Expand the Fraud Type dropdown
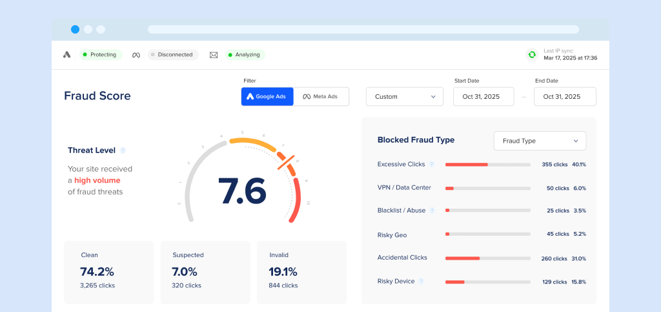Screen dimensions: 661x312 (540, 141)
